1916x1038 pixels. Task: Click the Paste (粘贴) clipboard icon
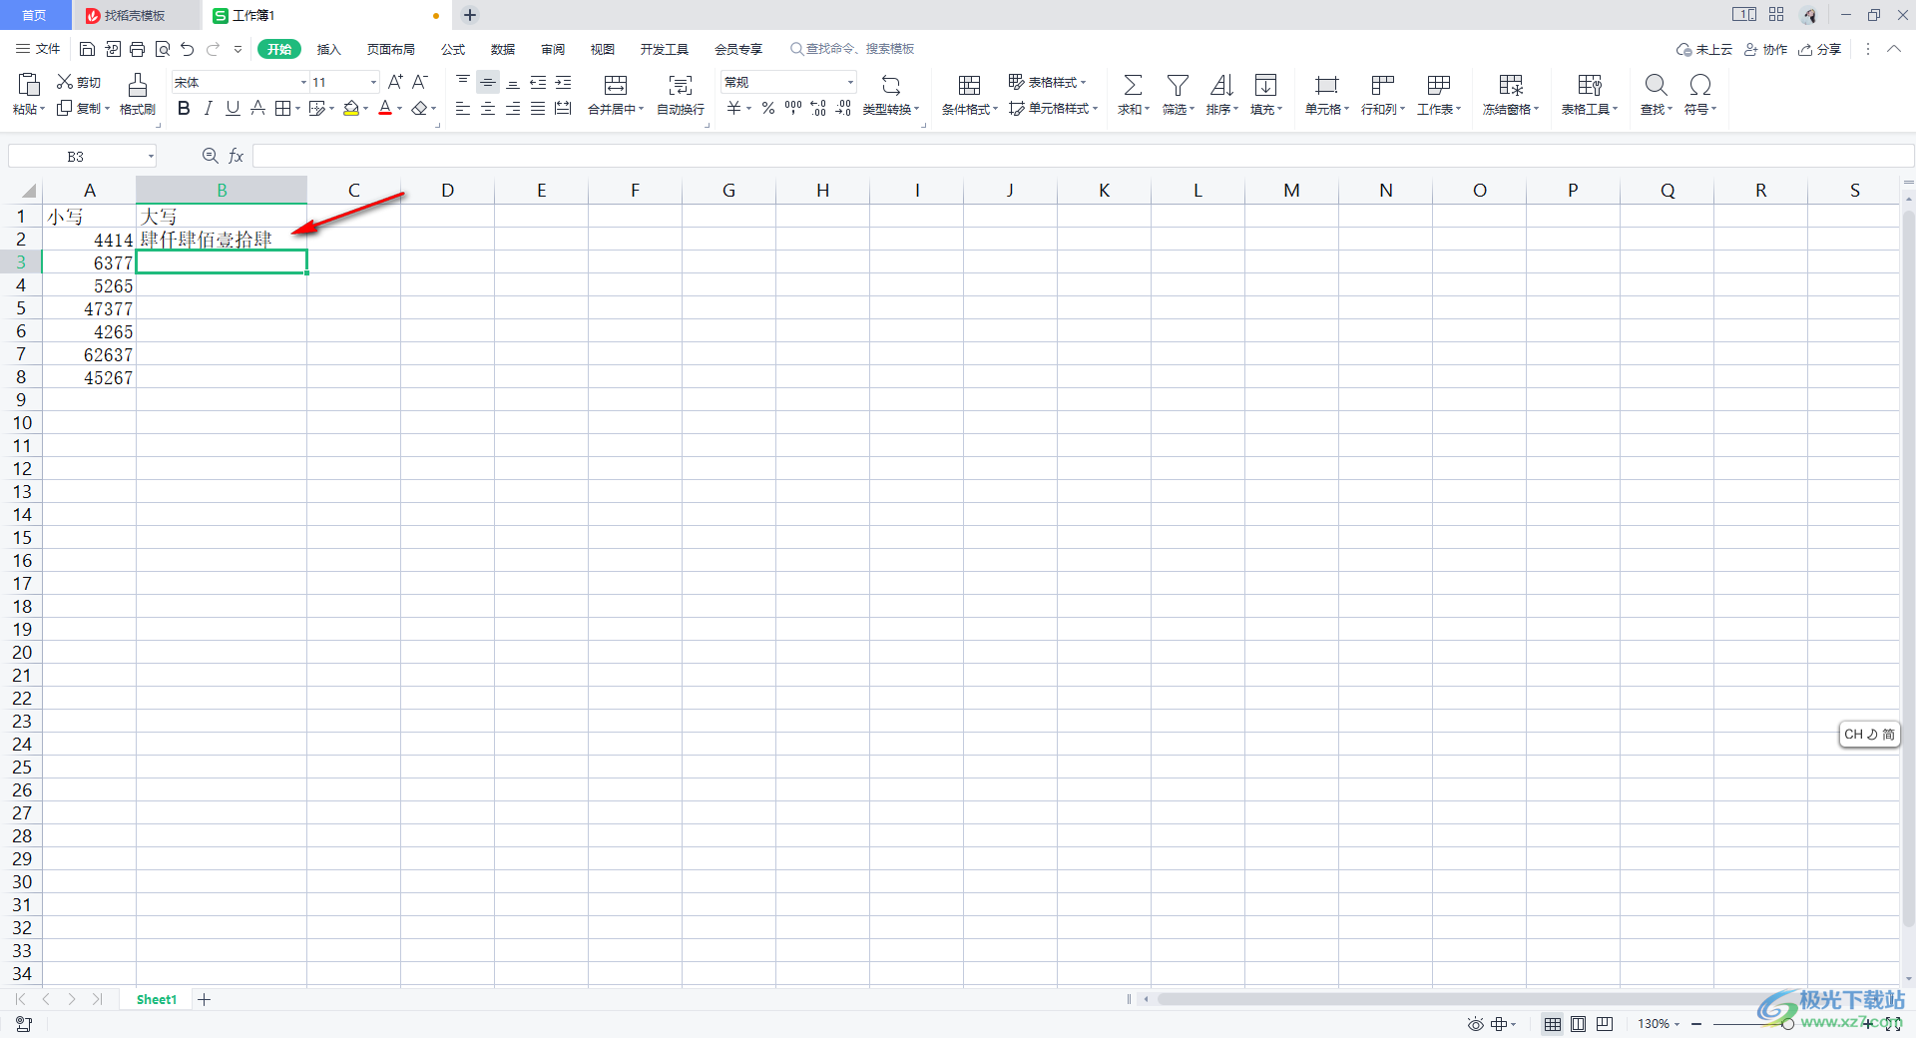[29, 85]
